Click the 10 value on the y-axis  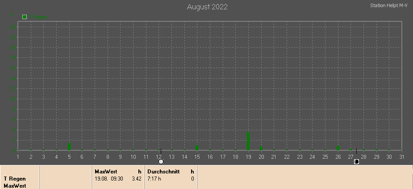[13, 99]
